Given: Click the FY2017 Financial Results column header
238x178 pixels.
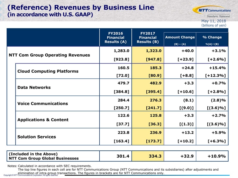Looking at the screenshot, I should pos(148,38).
